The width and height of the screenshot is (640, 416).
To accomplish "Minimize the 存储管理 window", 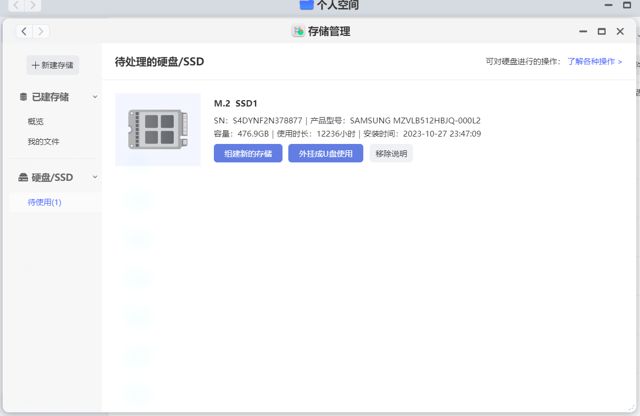I will point(583,32).
